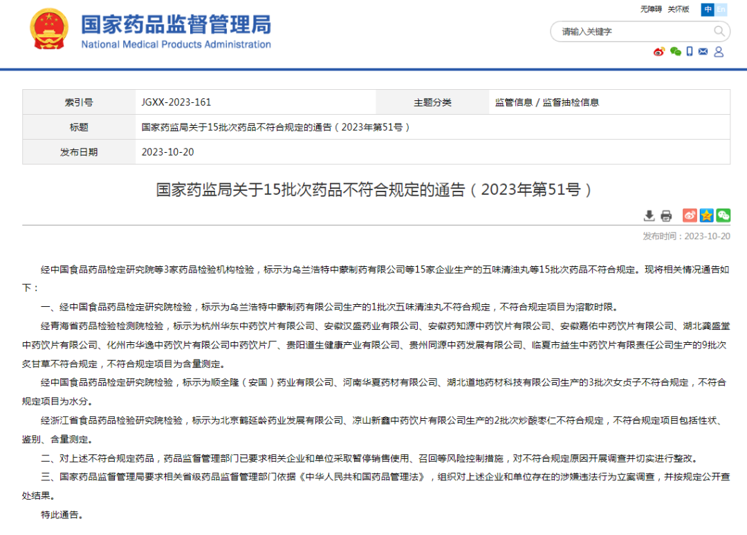This screenshot has width=747, height=535.
Task: Open the email envelope icon
Action: coord(703,51)
